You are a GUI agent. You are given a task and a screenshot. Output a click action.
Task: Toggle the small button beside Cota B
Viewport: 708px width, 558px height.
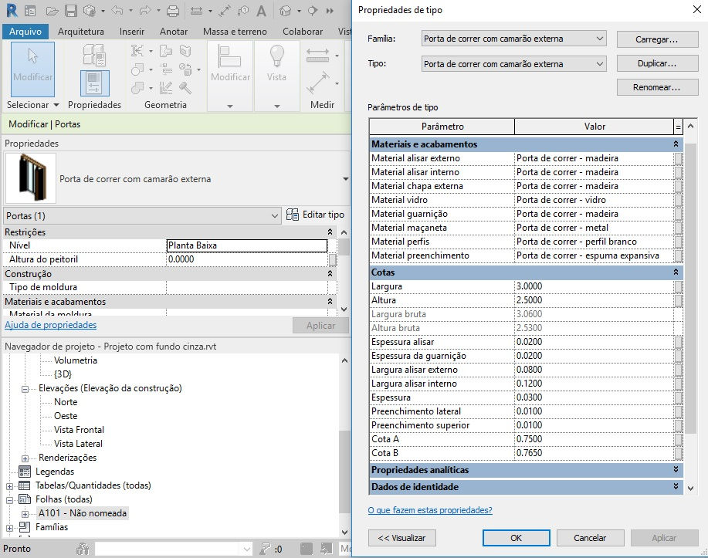(678, 453)
